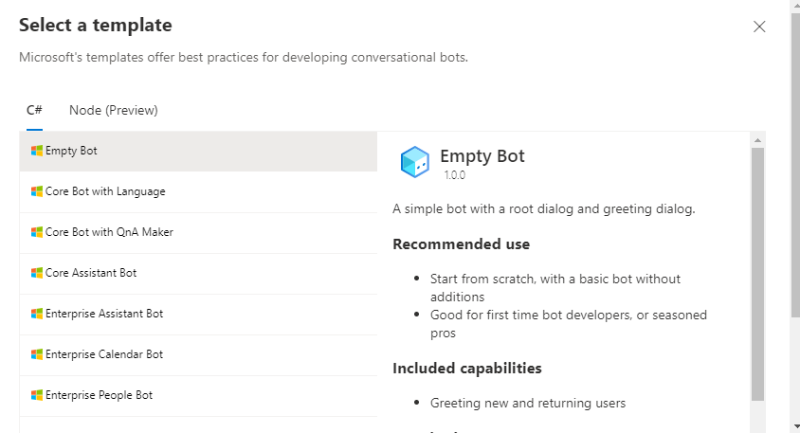Viewport: 800px width, 433px height.
Task: Click Microsoft logo beside Enterprise Calendar Bot
Action: pyautogui.click(x=37, y=354)
